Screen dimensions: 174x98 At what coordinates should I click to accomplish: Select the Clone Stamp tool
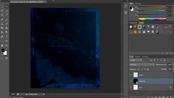click(2, 24)
